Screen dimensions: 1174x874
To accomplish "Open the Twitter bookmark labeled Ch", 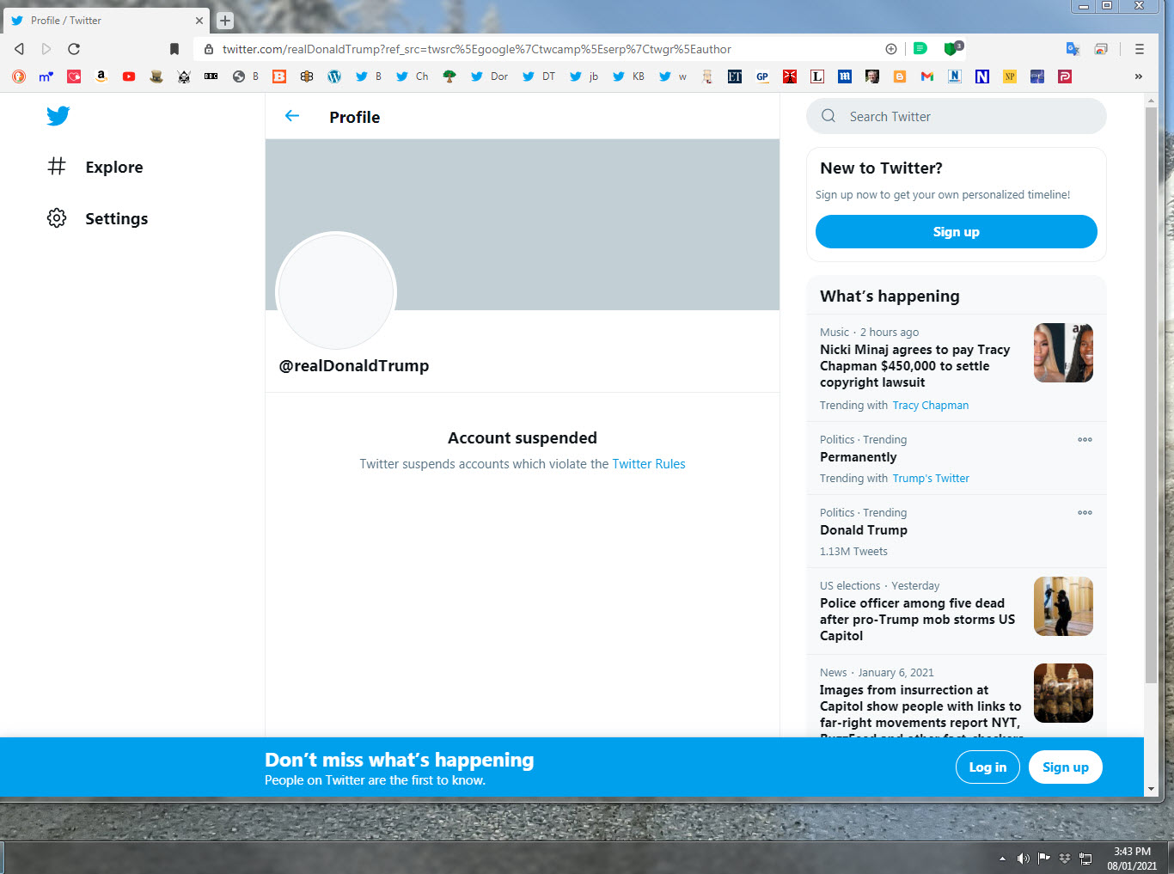I will [413, 76].
